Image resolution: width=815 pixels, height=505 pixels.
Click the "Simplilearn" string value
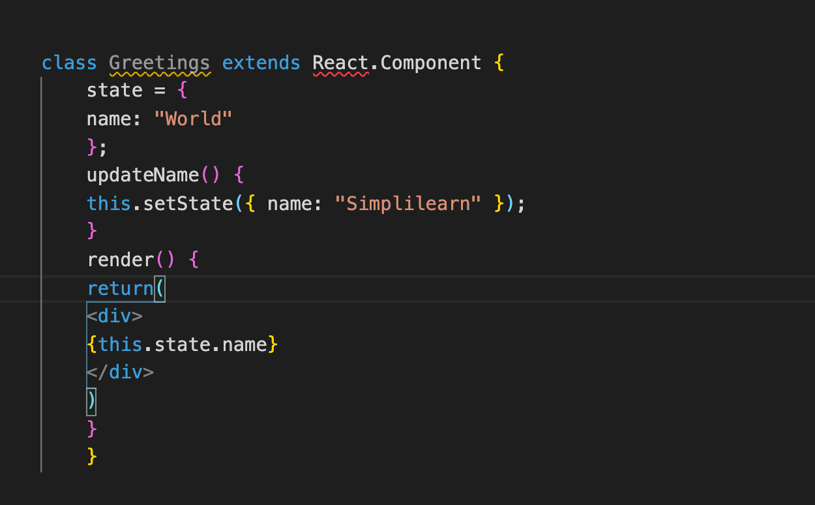409,204
